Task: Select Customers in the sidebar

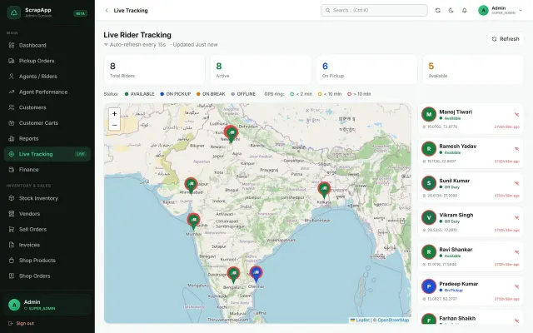Action: tap(47, 107)
